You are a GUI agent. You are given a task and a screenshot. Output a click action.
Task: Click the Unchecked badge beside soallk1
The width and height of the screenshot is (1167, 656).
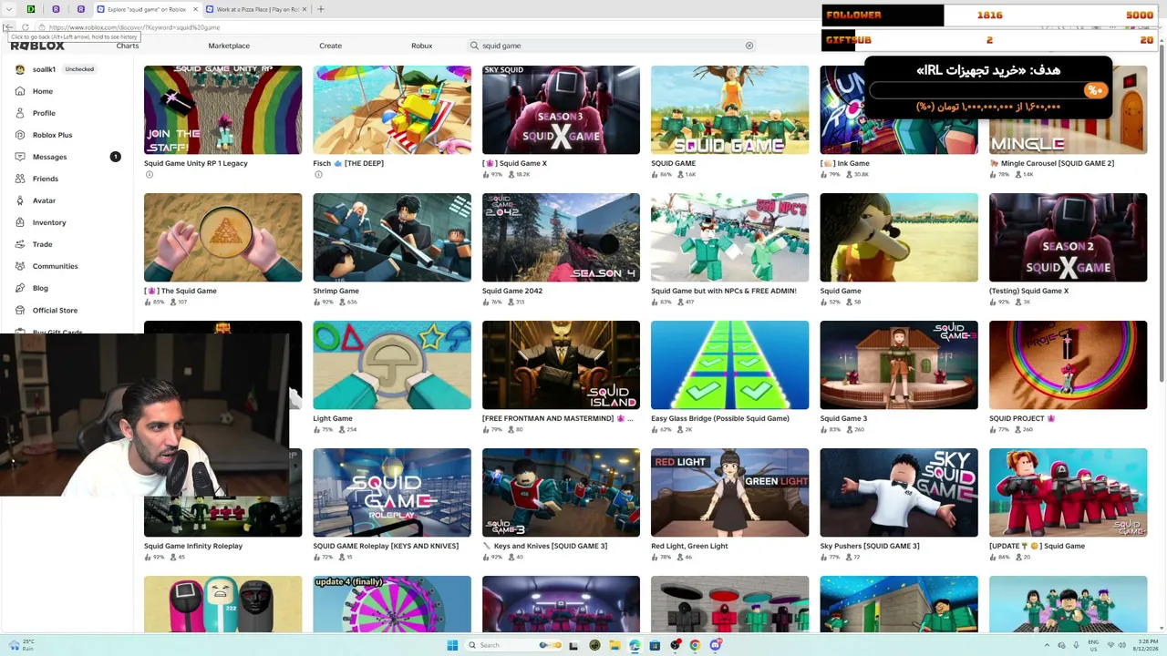click(x=79, y=69)
